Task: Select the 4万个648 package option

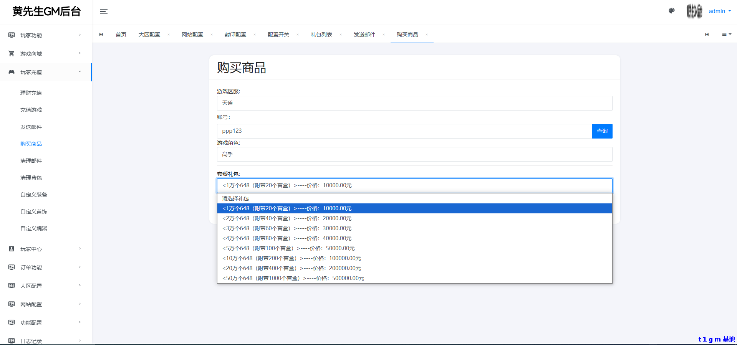Action: point(414,238)
